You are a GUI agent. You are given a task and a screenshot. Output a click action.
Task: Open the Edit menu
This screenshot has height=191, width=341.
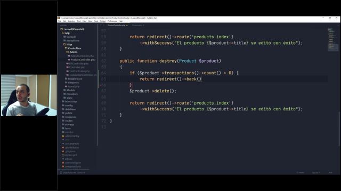pyautogui.click(x=64, y=21)
